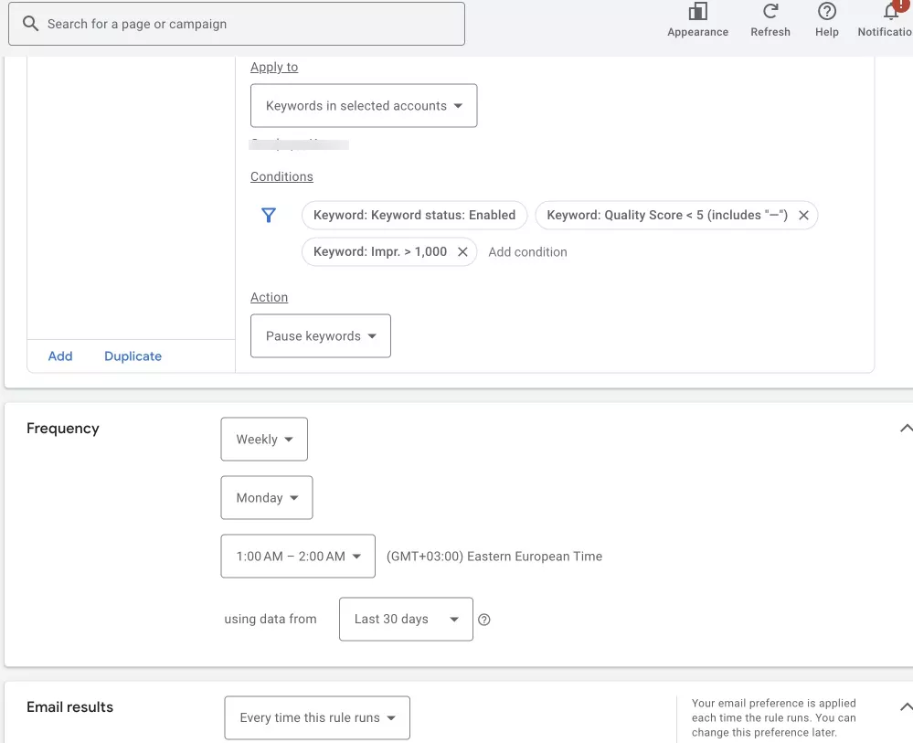This screenshot has height=743, width=913.
Task: Remove the Impr. > 1,000 condition
Action: point(462,251)
